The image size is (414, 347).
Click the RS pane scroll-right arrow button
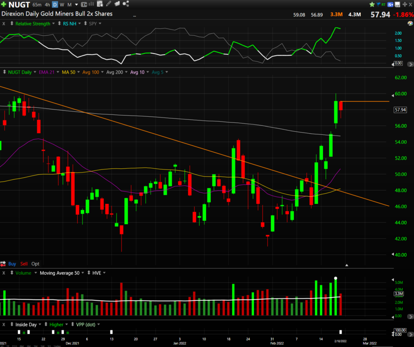410,64
